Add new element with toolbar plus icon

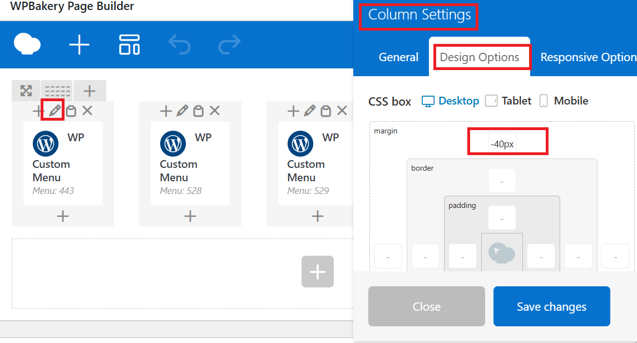79,44
